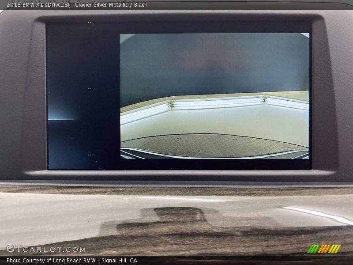The image size is (353, 265).
Task: Click the wood trim panel below the display
Action: (176, 221)
